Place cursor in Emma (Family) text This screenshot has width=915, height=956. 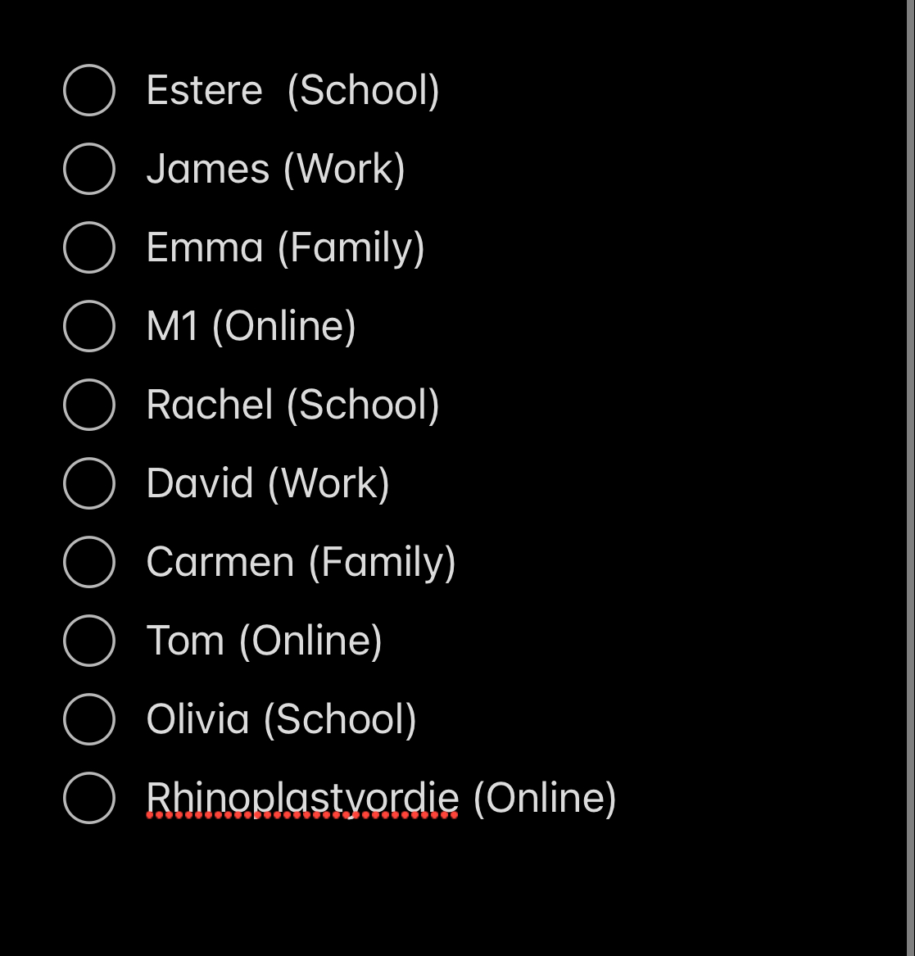pos(285,247)
